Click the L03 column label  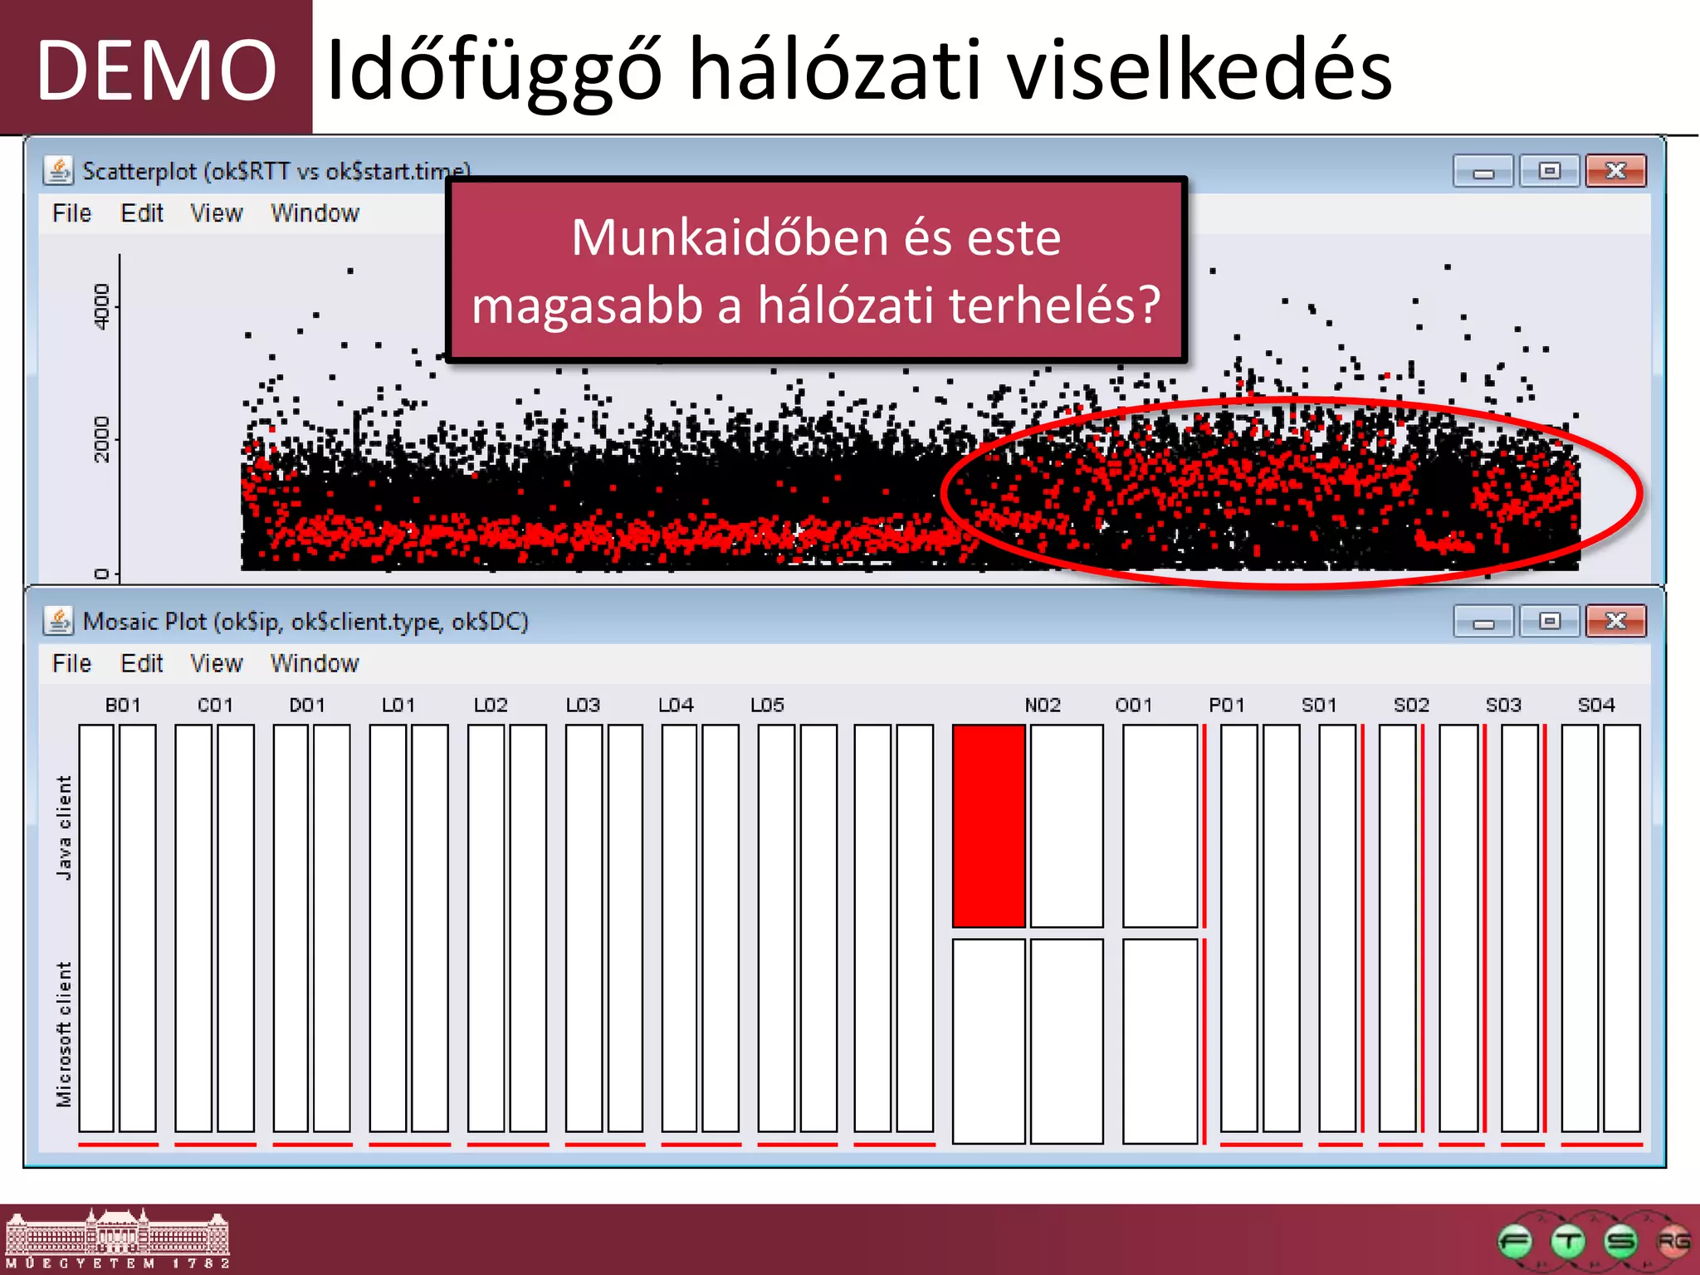click(x=583, y=705)
